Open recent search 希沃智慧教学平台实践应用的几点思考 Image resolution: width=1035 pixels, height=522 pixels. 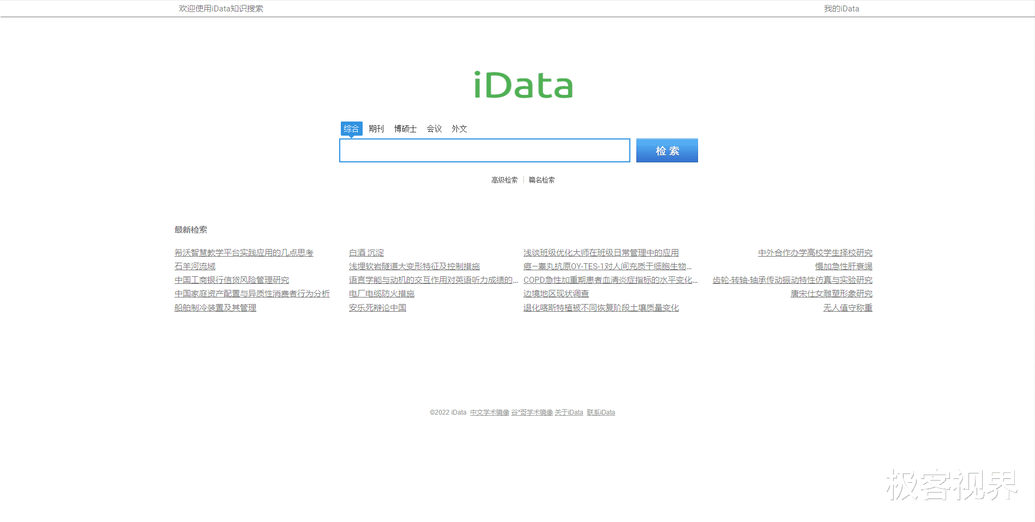244,252
